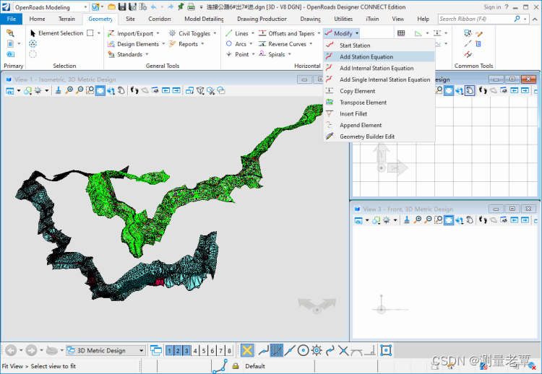The image size is (542, 374).
Task: Select Add Station Equation from Modify menu
Action: coord(379,56)
